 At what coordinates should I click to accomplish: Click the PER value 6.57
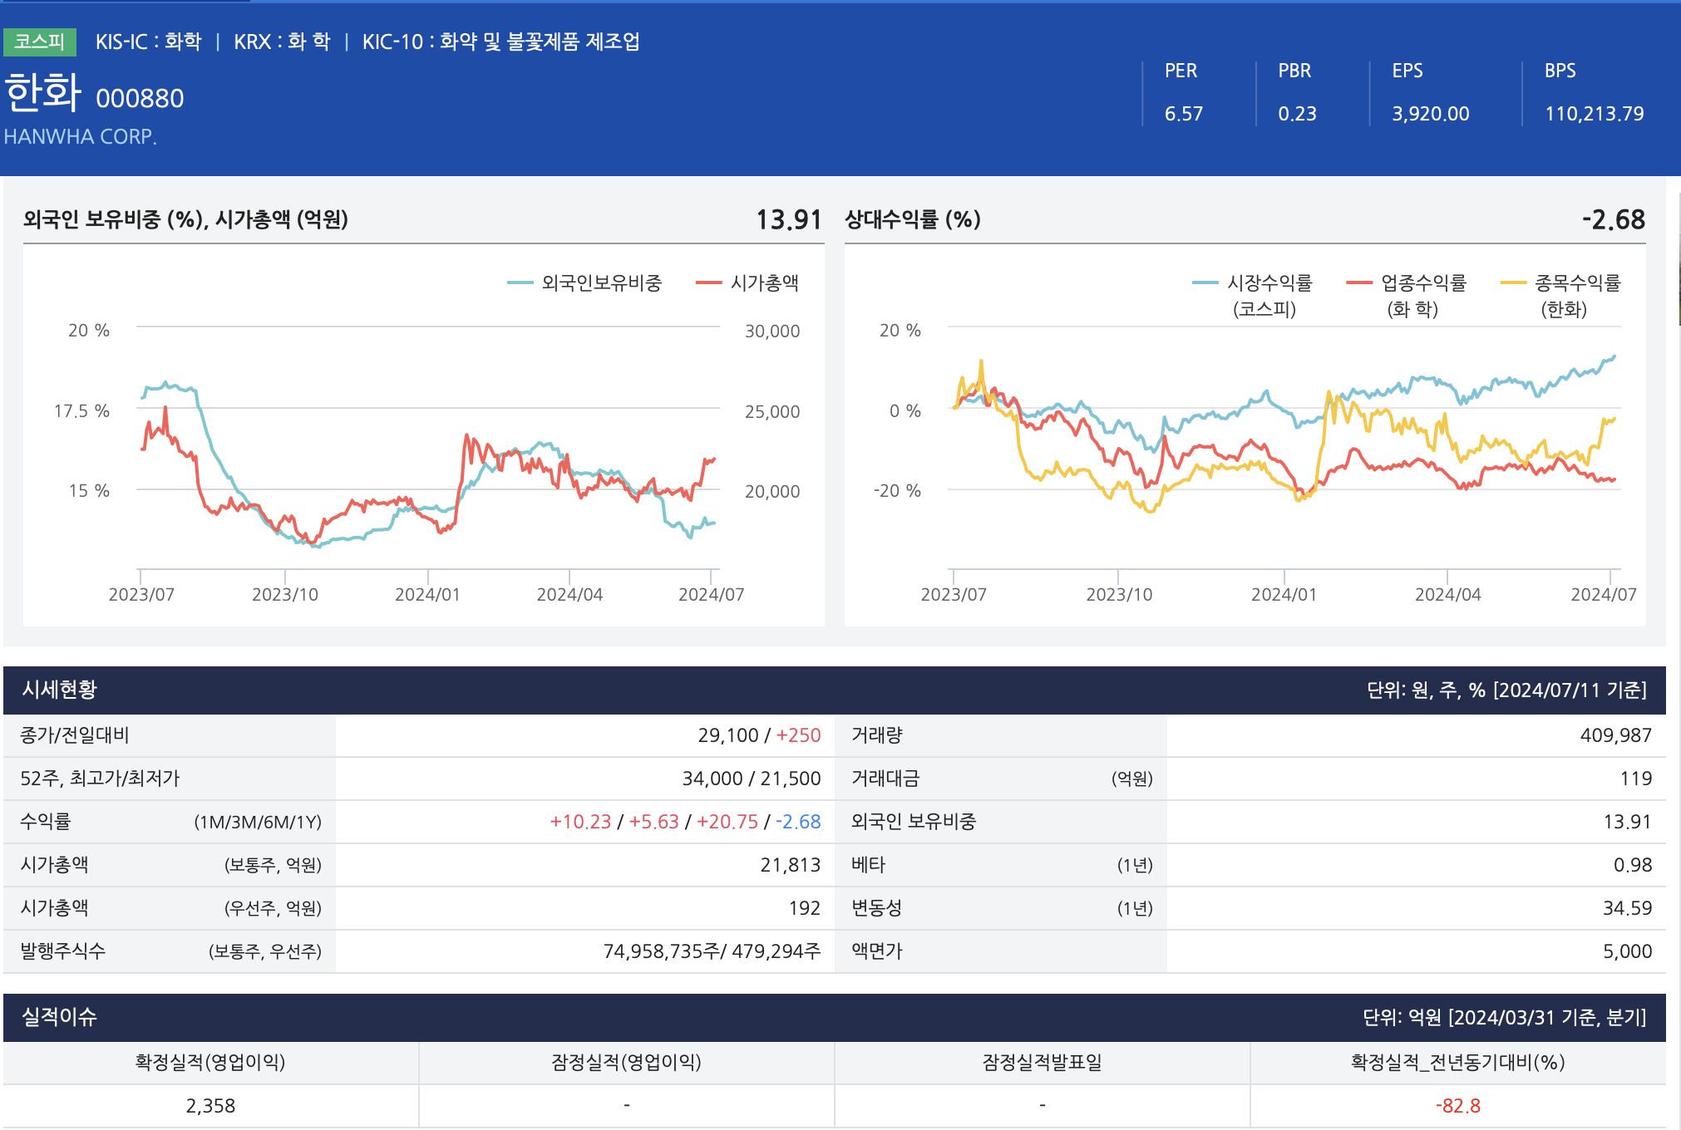(1183, 114)
